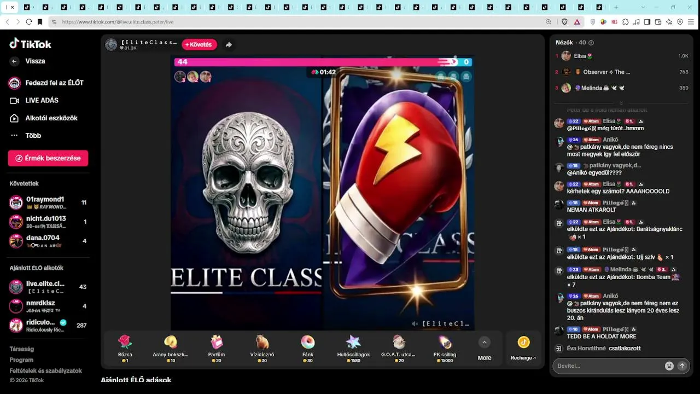Image resolution: width=700 pixels, height=394 pixels.
Task: Send the Parfüm gift
Action: click(217, 348)
